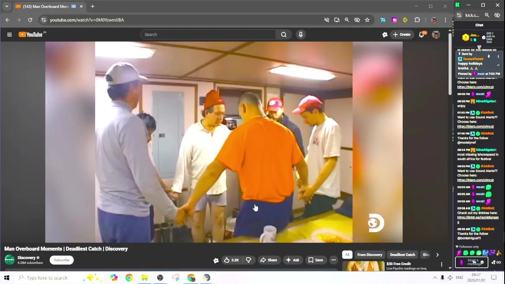Click the address bar URL

(87, 20)
